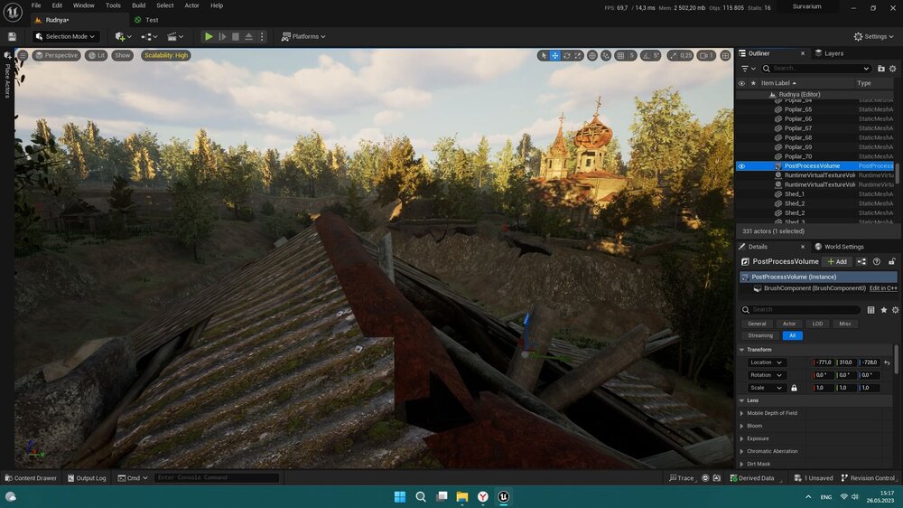Filter Details by Streaming category

click(x=760, y=335)
